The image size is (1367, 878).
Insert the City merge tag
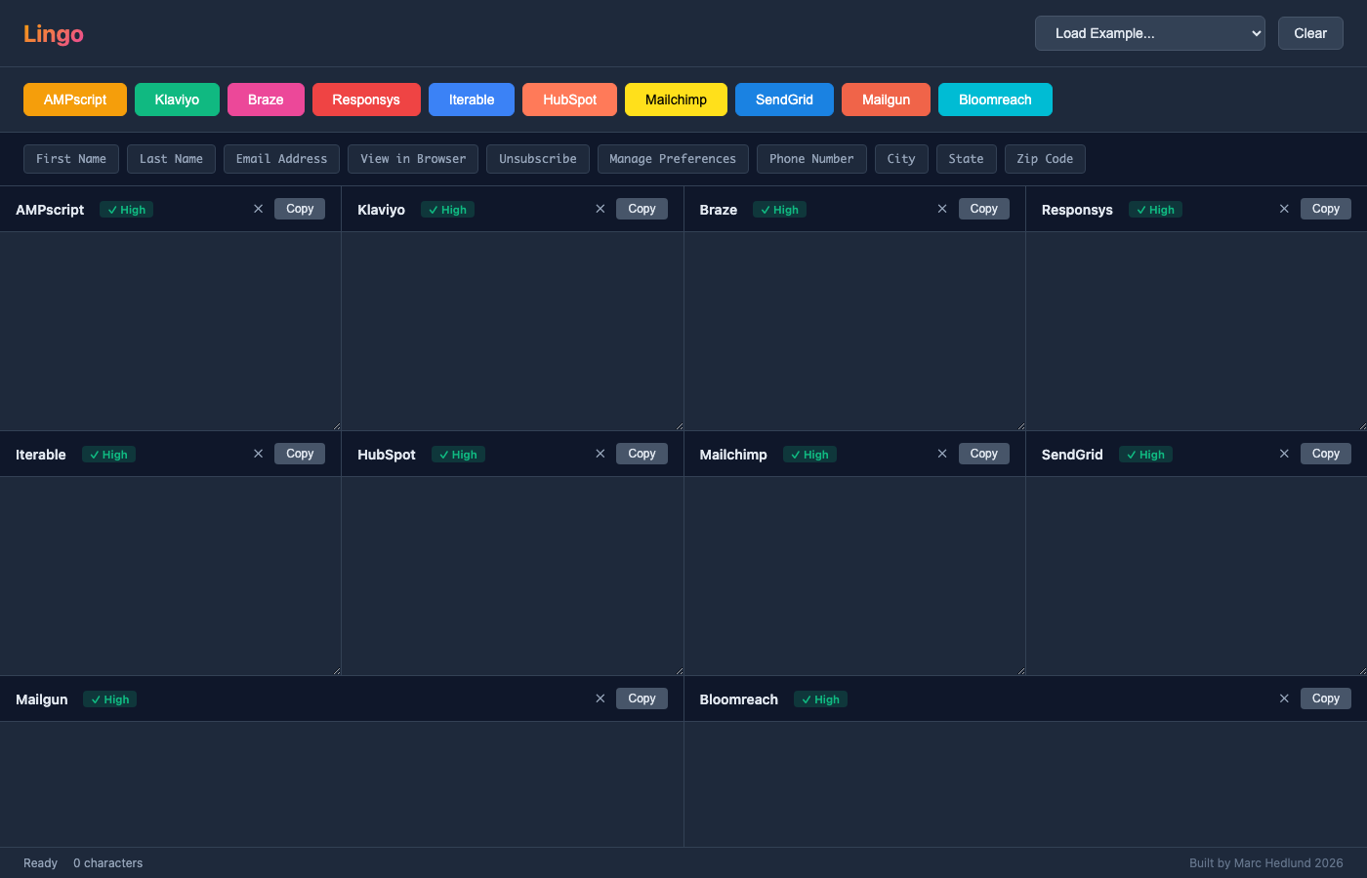[901, 159]
